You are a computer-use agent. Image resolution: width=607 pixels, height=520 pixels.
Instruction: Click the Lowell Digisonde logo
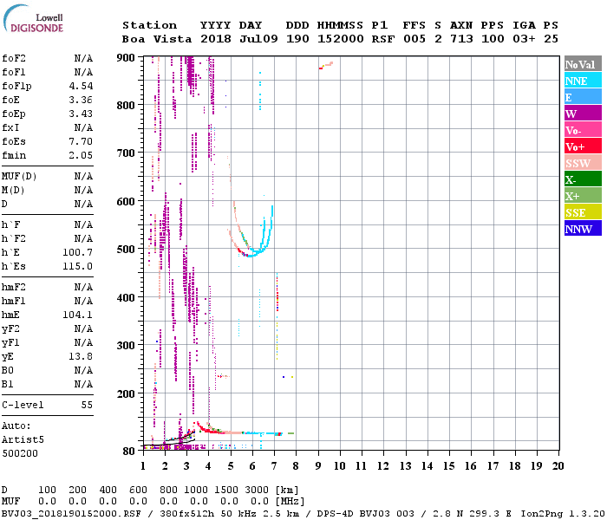tap(33, 19)
